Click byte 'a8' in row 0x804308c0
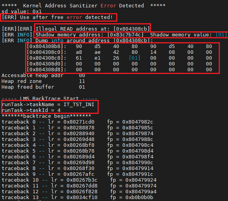Viewport: 228px width, 201px height. [x=79, y=52]
